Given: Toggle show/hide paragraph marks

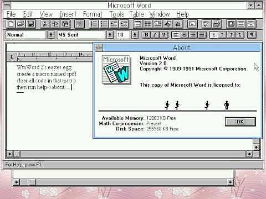Looking at the screenshot, I should tap(252, 35).
